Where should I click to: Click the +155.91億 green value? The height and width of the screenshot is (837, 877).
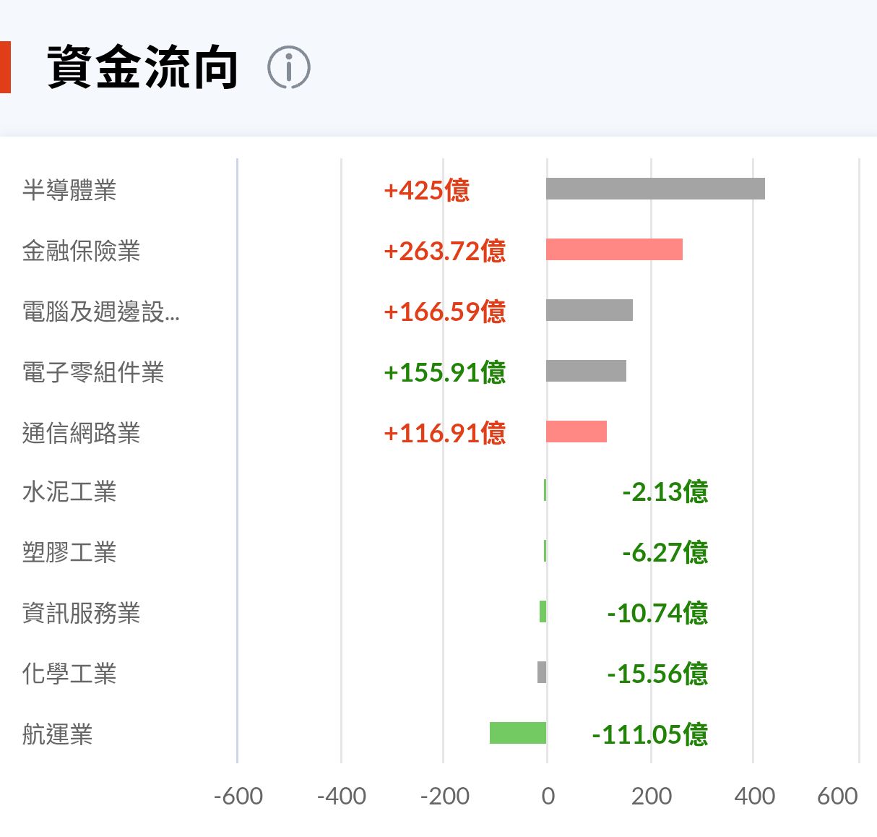click(x=445, y=372)
